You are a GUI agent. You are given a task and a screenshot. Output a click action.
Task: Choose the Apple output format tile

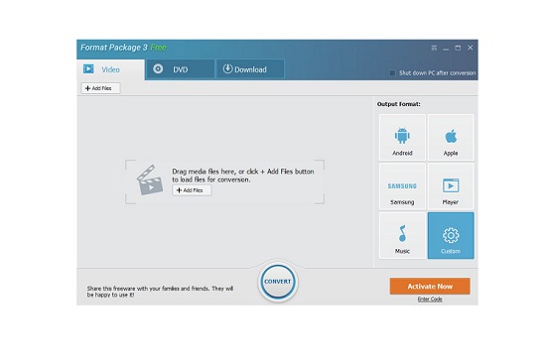coord(451,138)
